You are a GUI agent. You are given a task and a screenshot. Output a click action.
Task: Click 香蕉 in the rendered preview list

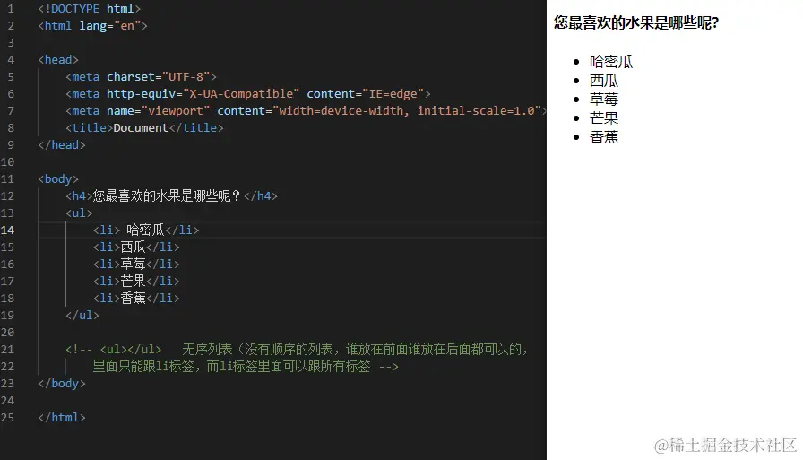pos(604,137)
